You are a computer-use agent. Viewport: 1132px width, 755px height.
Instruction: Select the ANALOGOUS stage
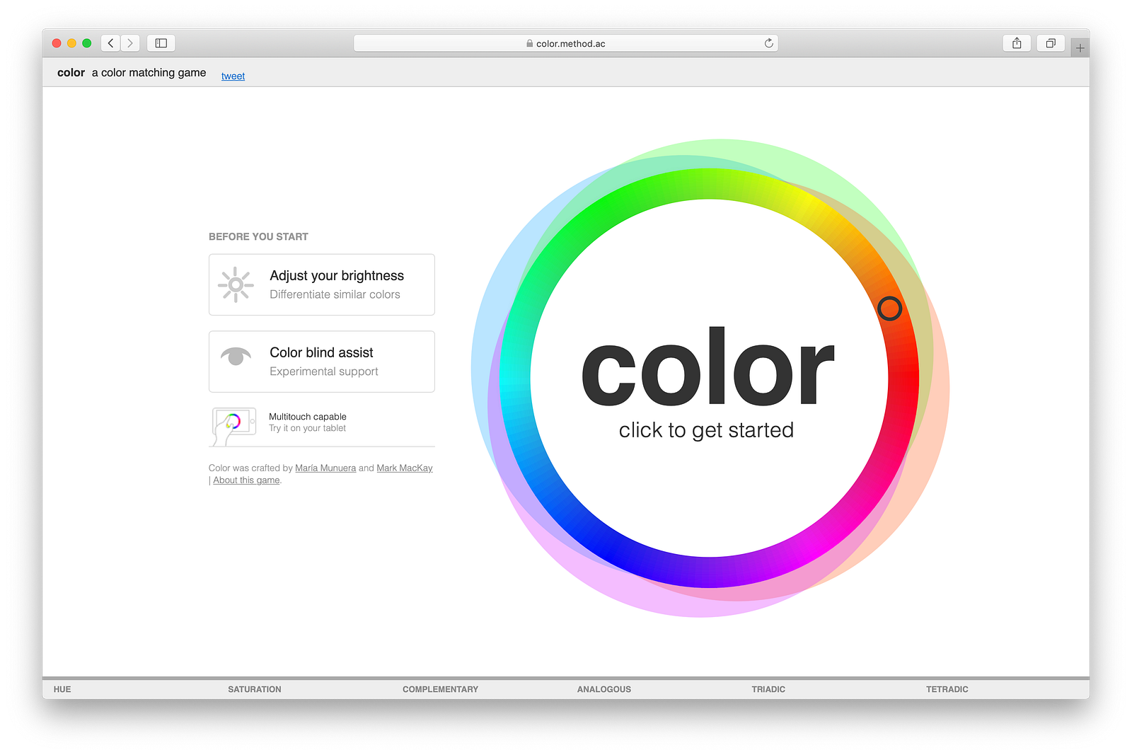coord(604,689)
